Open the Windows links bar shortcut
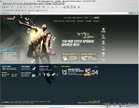Viewport: 139px width, 108px height. [32, 10]
